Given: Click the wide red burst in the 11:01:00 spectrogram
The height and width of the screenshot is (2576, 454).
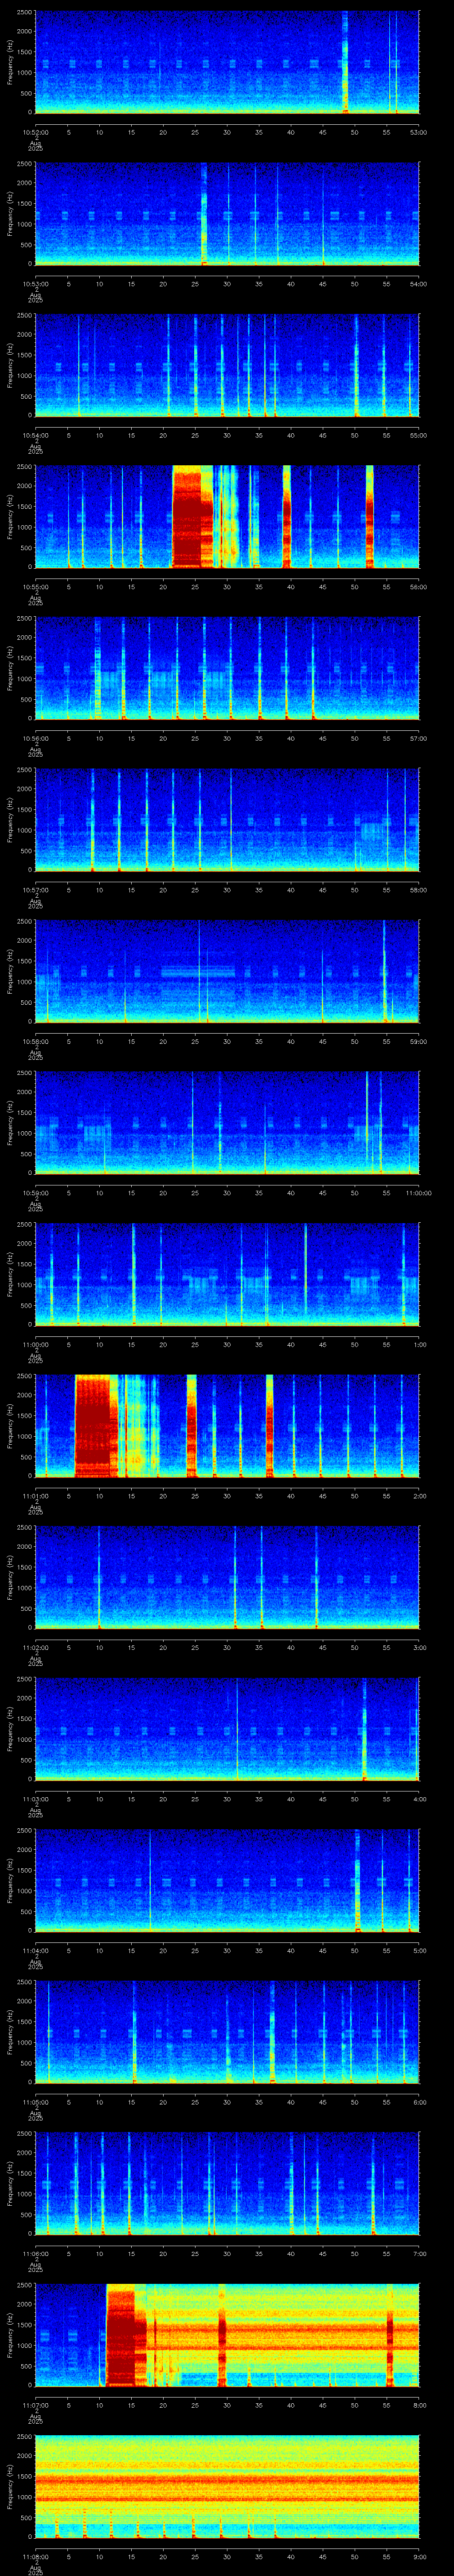Looking at the screenshot, I should coord(96,1426).
